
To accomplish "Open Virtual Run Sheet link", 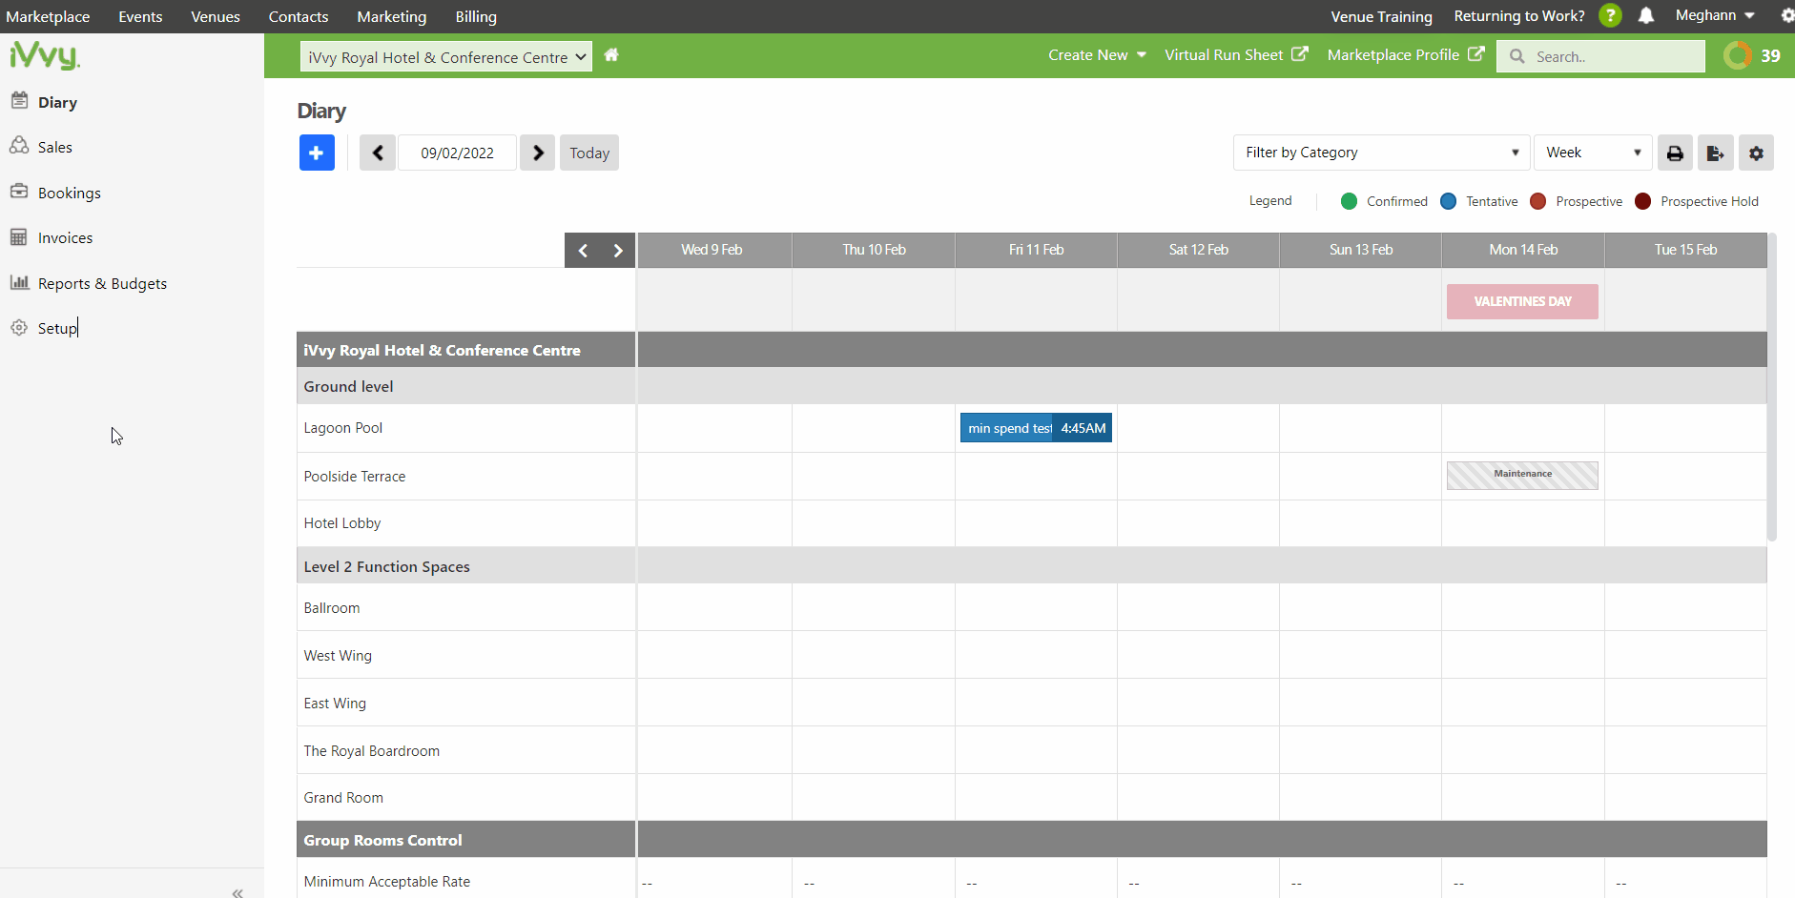I will click(1236, 55).
